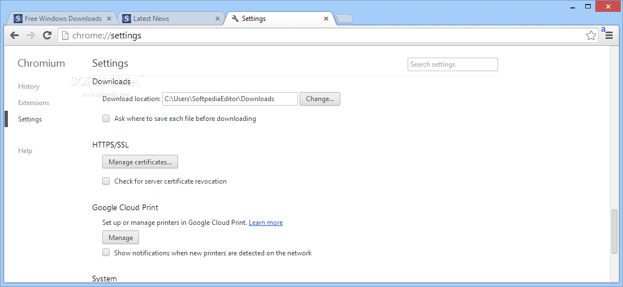This screenshot has width=623, height=287.
Task: Click the Settings page heading
Action: coord(110,63)
